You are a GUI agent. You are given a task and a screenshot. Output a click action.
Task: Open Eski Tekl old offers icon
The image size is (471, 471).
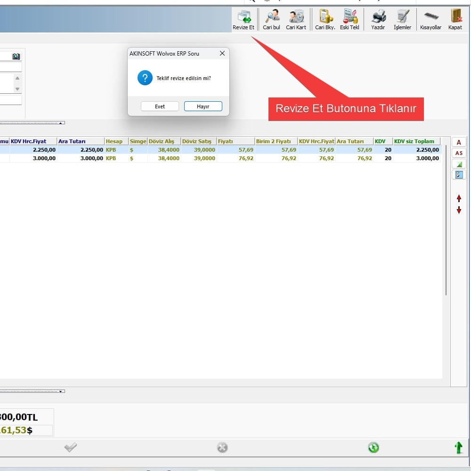349,18
